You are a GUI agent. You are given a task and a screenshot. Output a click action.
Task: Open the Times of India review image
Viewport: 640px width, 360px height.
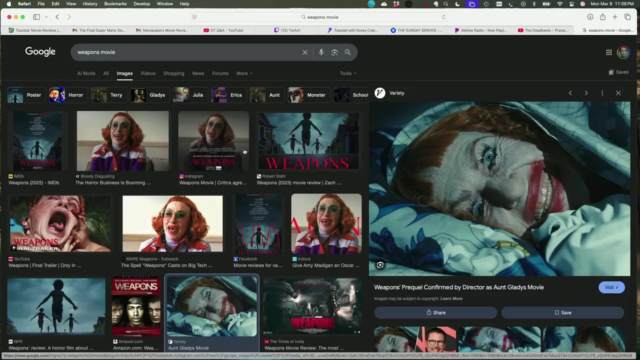312,306
